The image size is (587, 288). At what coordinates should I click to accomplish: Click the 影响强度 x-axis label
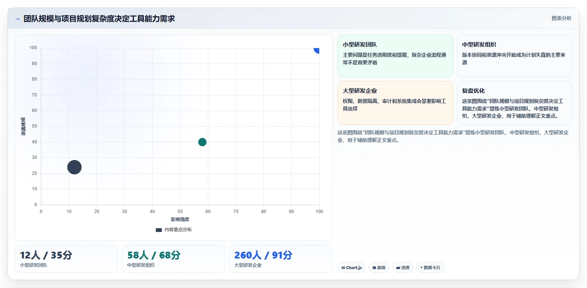(x=180, y=220)
